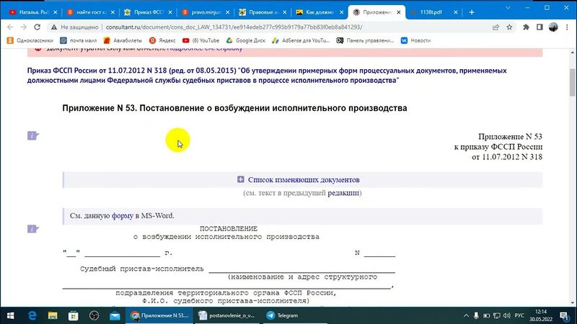Screen dimensions: 577x324
Task: Click the microphone tray icon
Action: (476, 315)
